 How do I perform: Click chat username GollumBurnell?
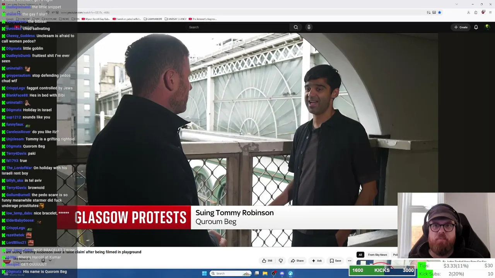pyautogui.click(x=18, y=195)
